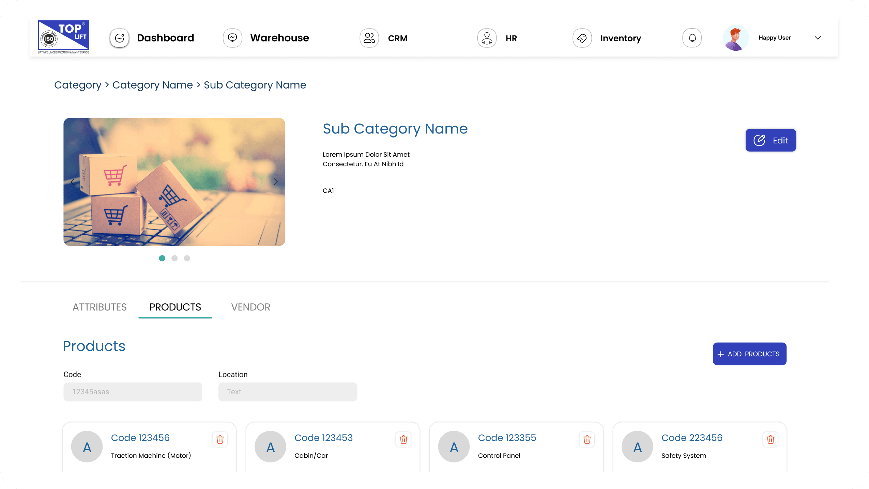The image size is (869, 489).
Task: Click 'Cabin/Car' text
Action: pos(311,456)
